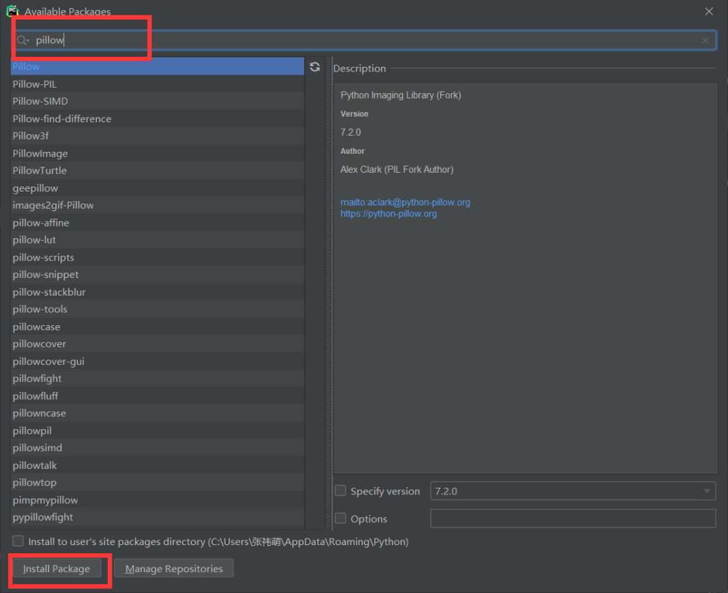Select the pillowcase package
This screenshot has width=728, height=593.
click(157, 327)
